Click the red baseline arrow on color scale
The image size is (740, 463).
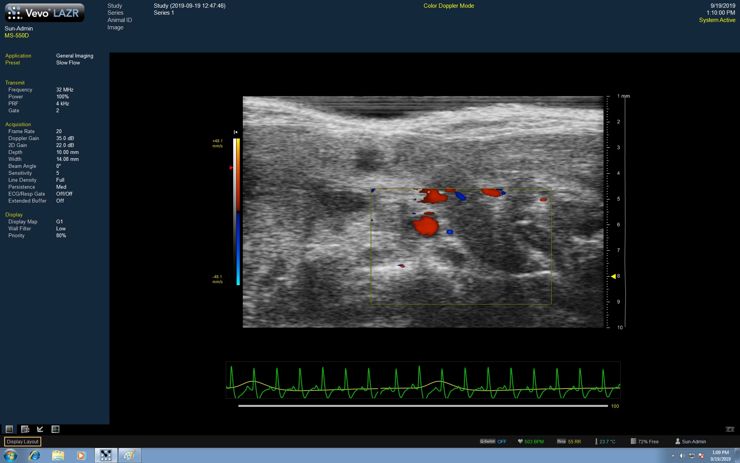tap(231, 167)
